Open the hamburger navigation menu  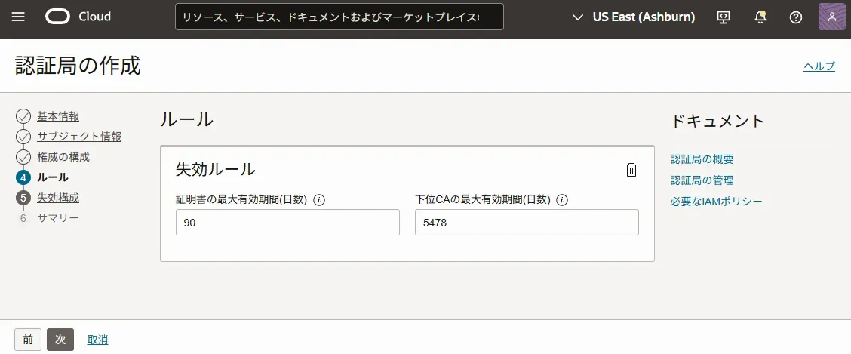(18, 17)
